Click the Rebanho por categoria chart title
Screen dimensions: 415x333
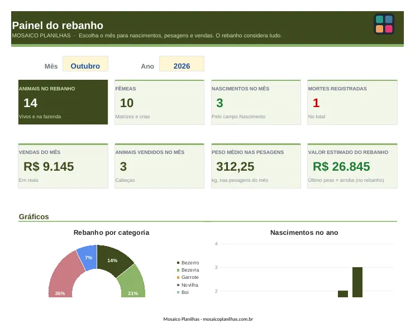[111, 233]
